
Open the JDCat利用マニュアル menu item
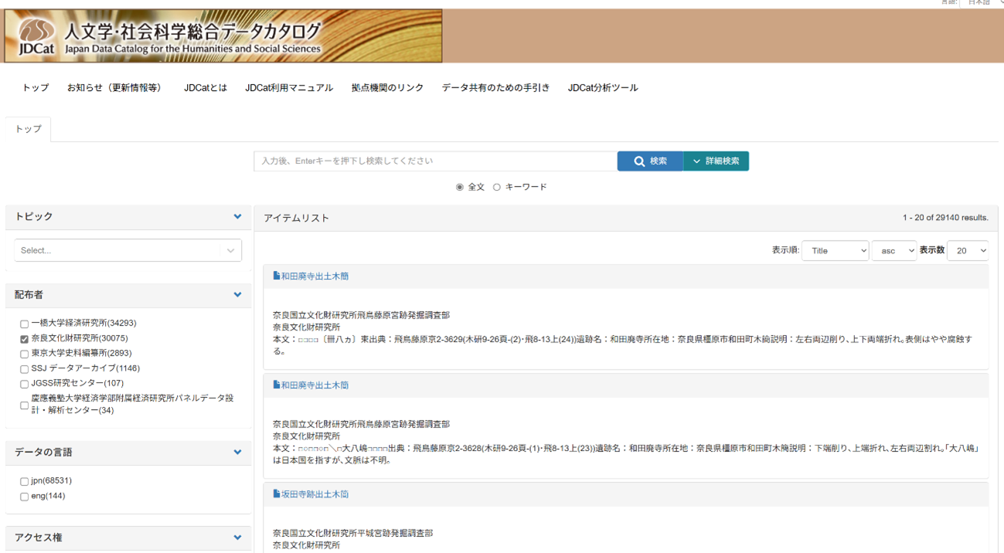coord(289,88)
